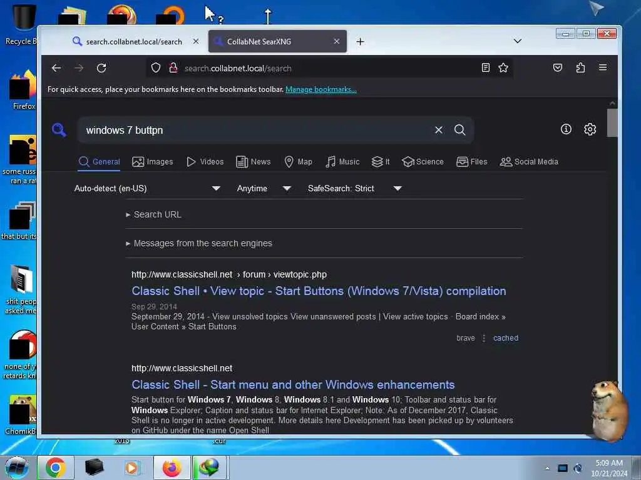Screen dimensions: 641x480
Task: Switch to the Images category
Action: tap(153, 162)
